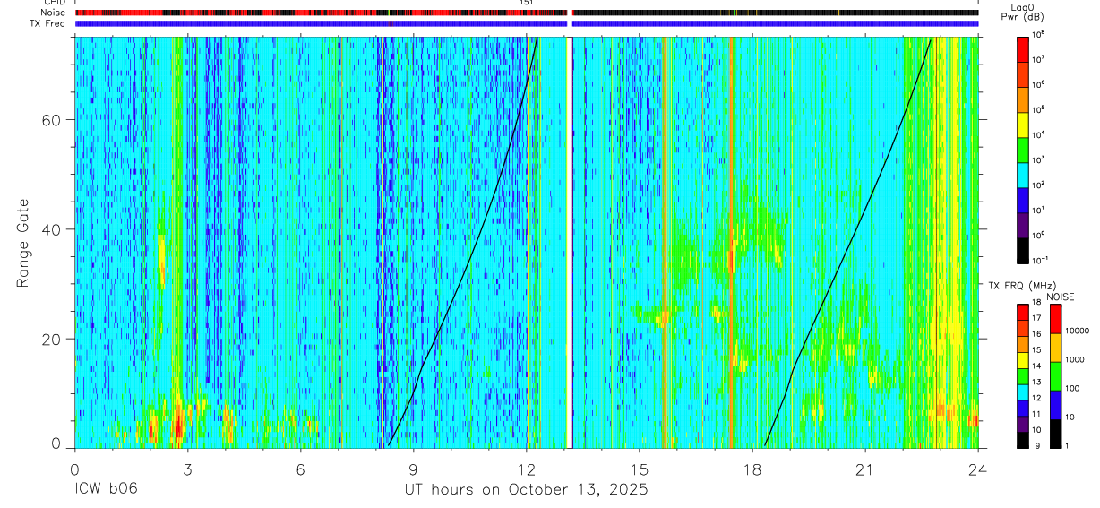The height and width of the screenshot is (508, 1100).
Task: Click the green 100–1000 NOISE legend swatch
Action: pyautogui.click(x=1054, y=376)
